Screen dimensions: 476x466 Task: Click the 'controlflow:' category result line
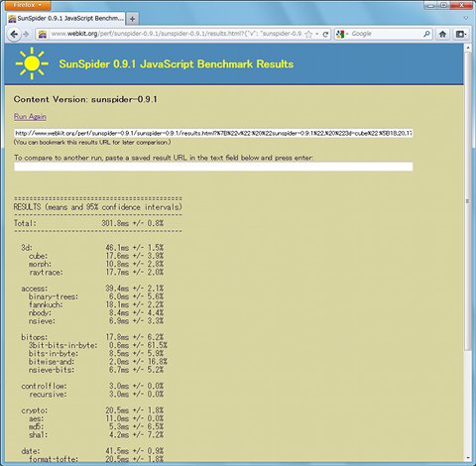point(92,386)
